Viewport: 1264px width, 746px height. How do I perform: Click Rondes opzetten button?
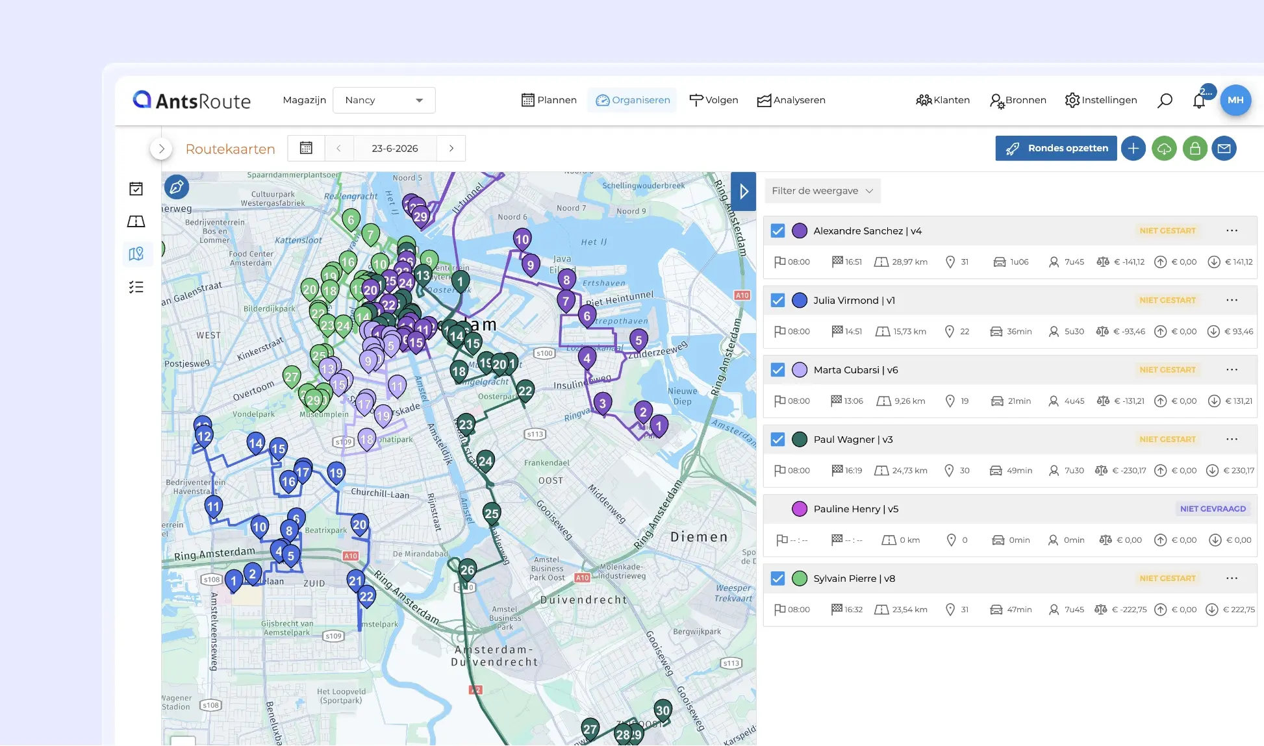click(1056, 148)
